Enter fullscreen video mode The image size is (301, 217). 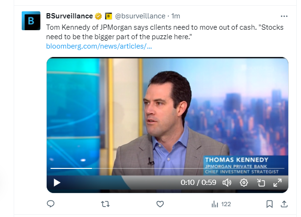coord(277,183)
